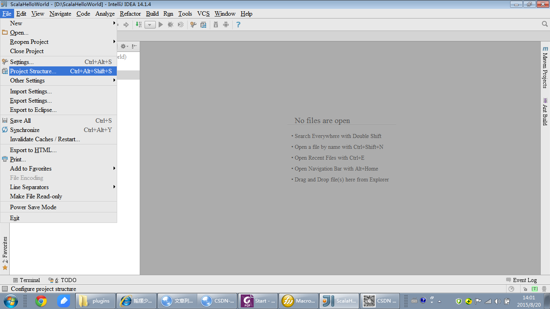Click the Run with Coverage icon

coord(181,25)
